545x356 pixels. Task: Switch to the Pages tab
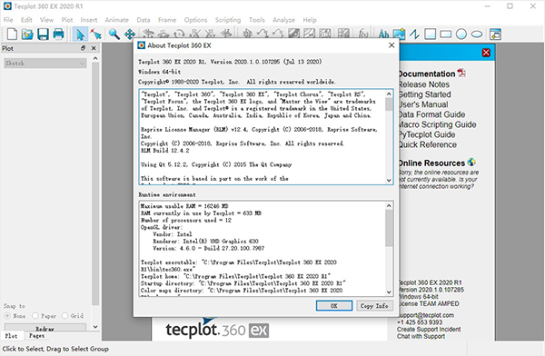[x=36, y=336]
